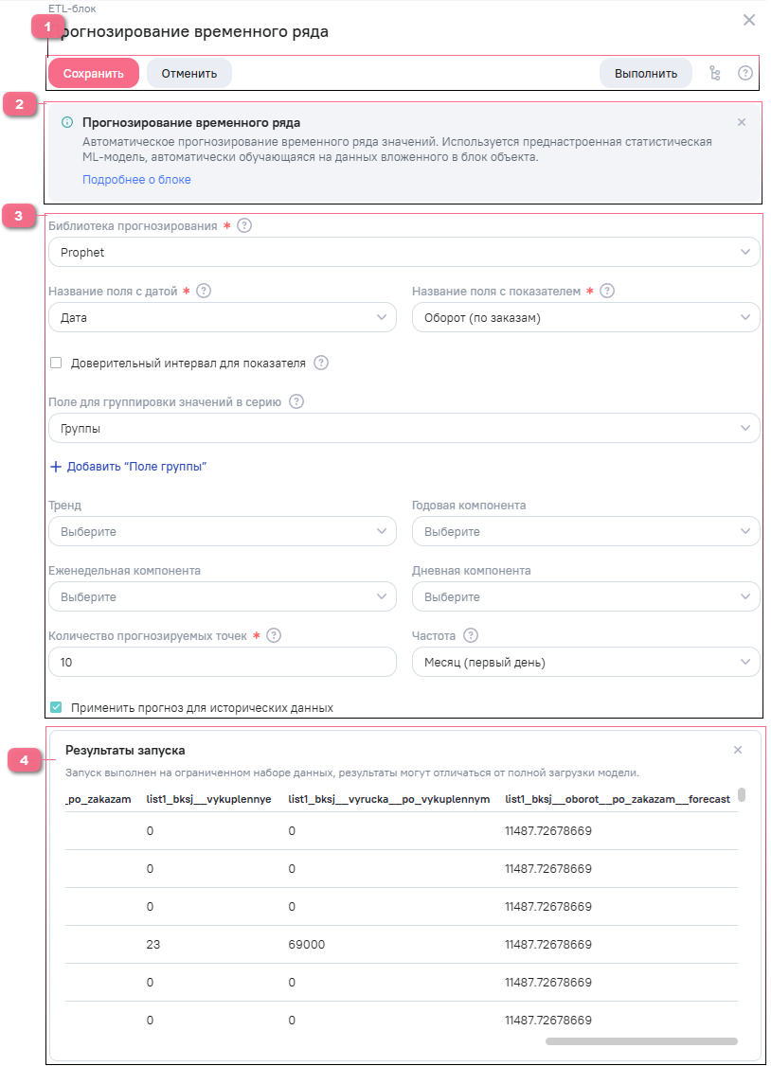Open the Библиотека прогнозирования dropdown with Prophet
Screen dimensions: 771x1066
click(403, 253)
